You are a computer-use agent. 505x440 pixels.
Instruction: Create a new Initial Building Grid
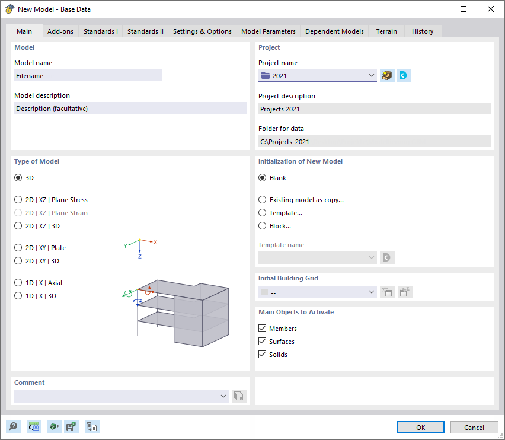click(x=387, y=292)
